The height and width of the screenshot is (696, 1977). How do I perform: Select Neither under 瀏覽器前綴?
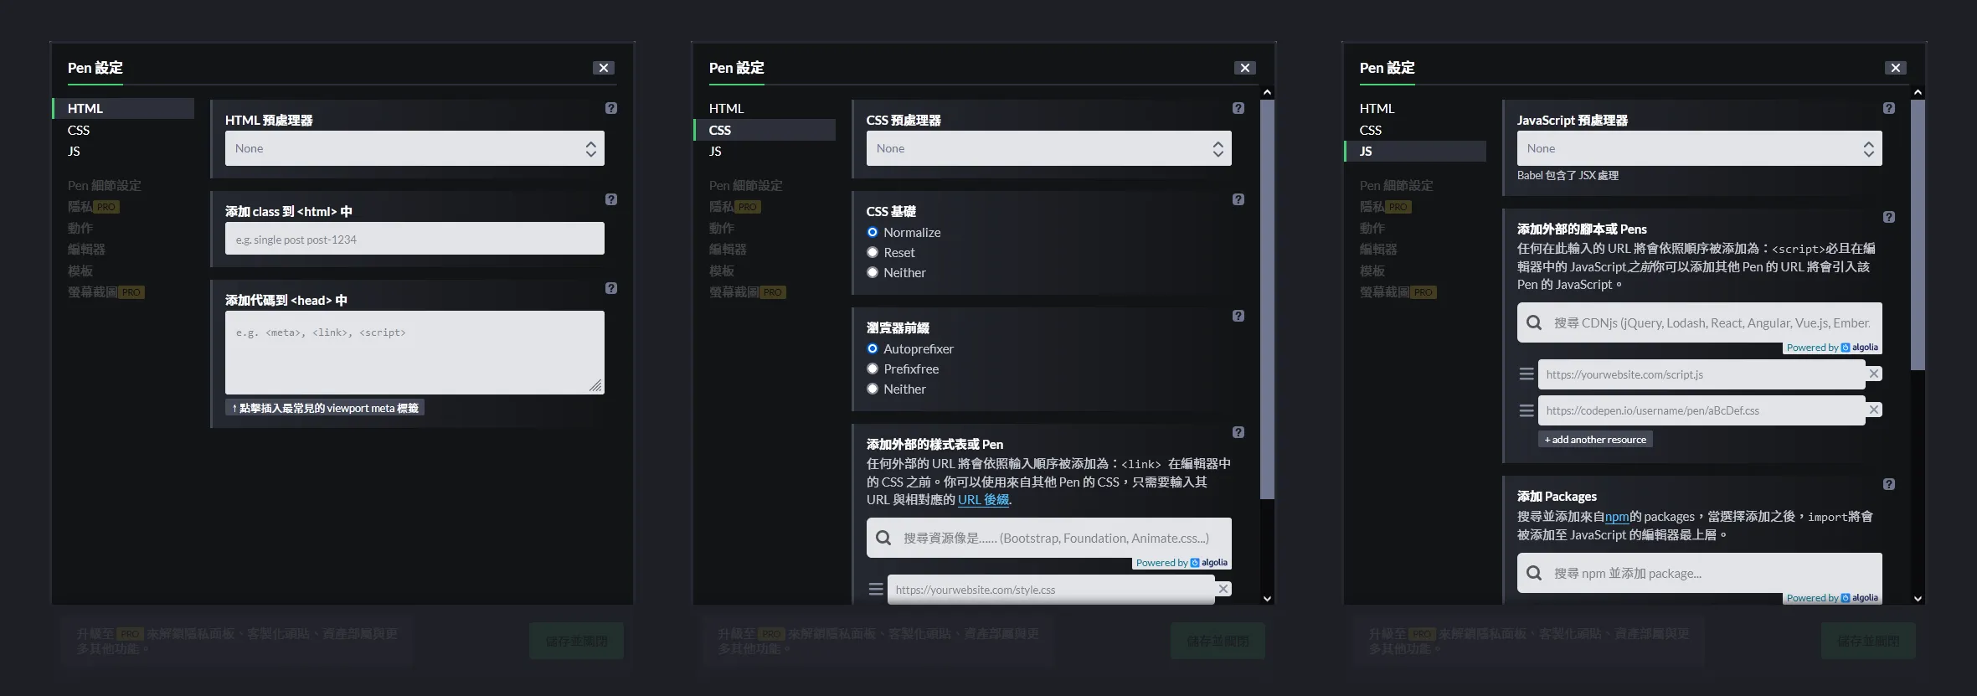[x=873, y=389]
